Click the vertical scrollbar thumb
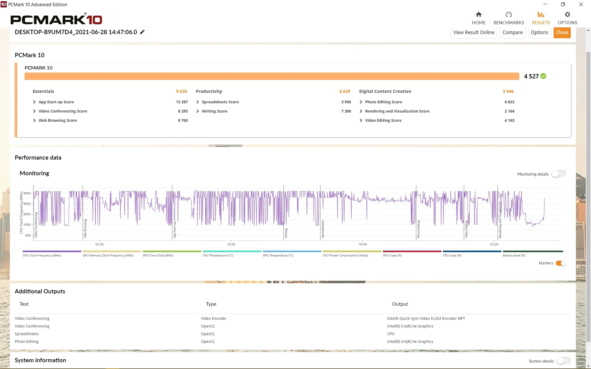The image size is (591, 369). pyautogui.click(x=588, y=197)
